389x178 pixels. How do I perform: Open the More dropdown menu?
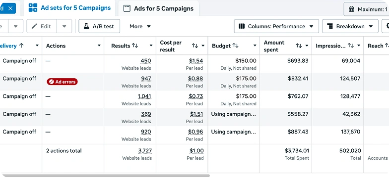(x=140, y=26)
